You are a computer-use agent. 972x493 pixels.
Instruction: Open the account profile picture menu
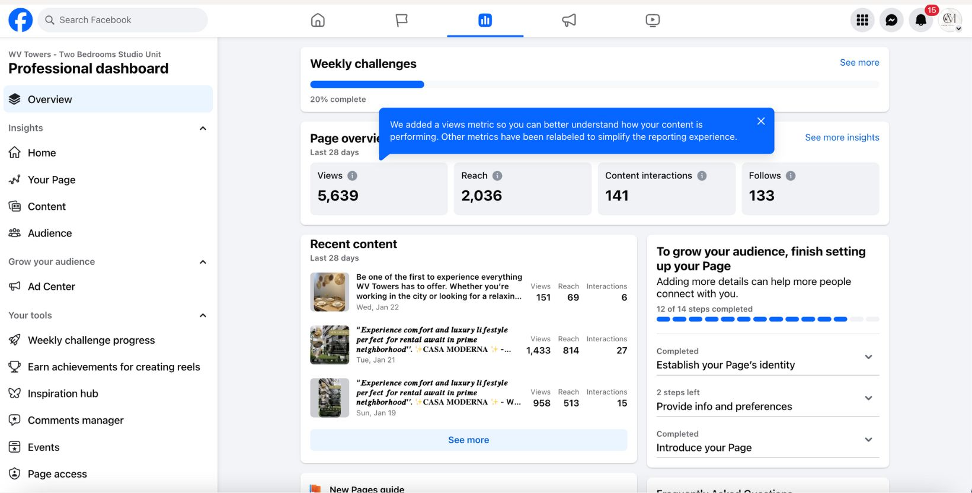949,20
